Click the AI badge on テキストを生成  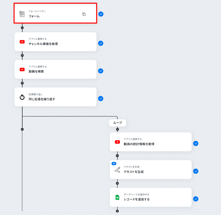[114, 163]
